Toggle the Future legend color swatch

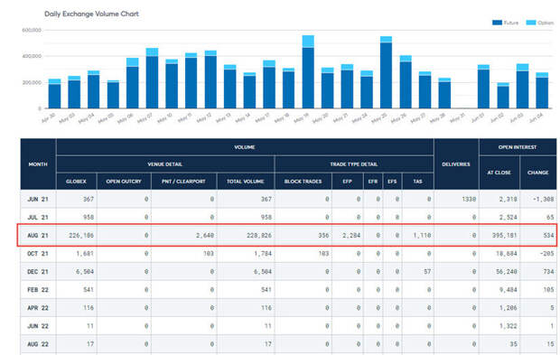[x=497, y=23]
